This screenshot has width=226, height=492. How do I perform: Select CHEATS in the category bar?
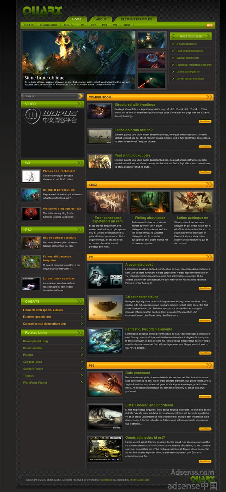(x=29, y=25)
